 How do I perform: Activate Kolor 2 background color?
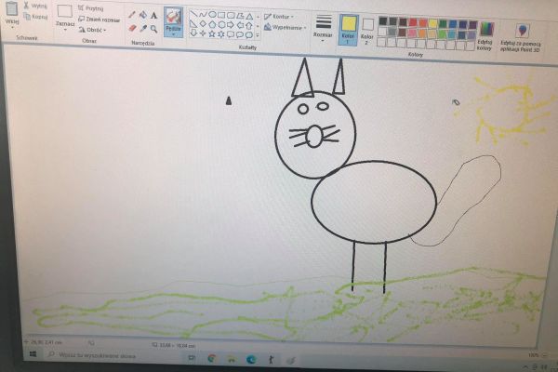pyautogui.click(x=367, y=26)
